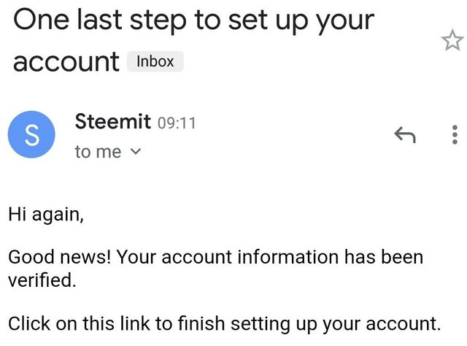Image resolution: width=467 pixels, height=346 pixels.
Task: Open sender name Steemit
Action: tap(113, 121)
